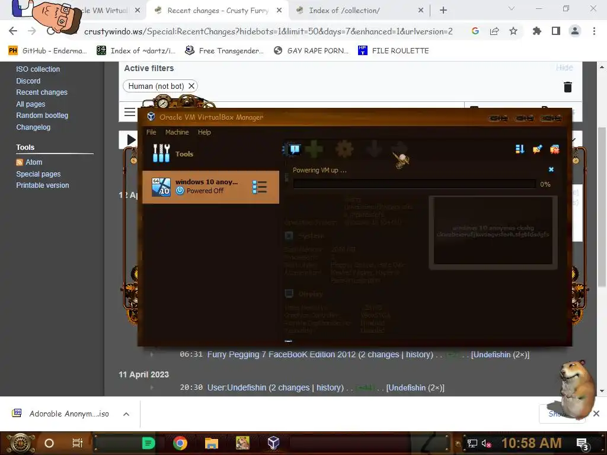
Task: Open VirtualBox from the taskbar
Action: 273,443
